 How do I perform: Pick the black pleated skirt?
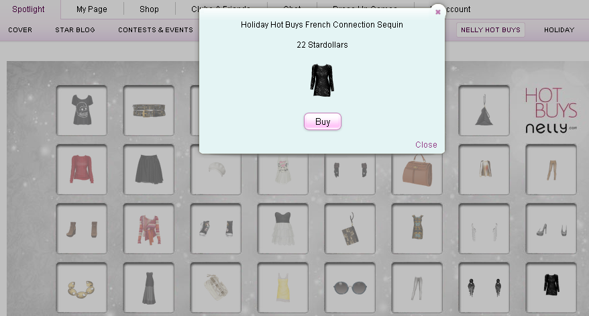[149, 170]
